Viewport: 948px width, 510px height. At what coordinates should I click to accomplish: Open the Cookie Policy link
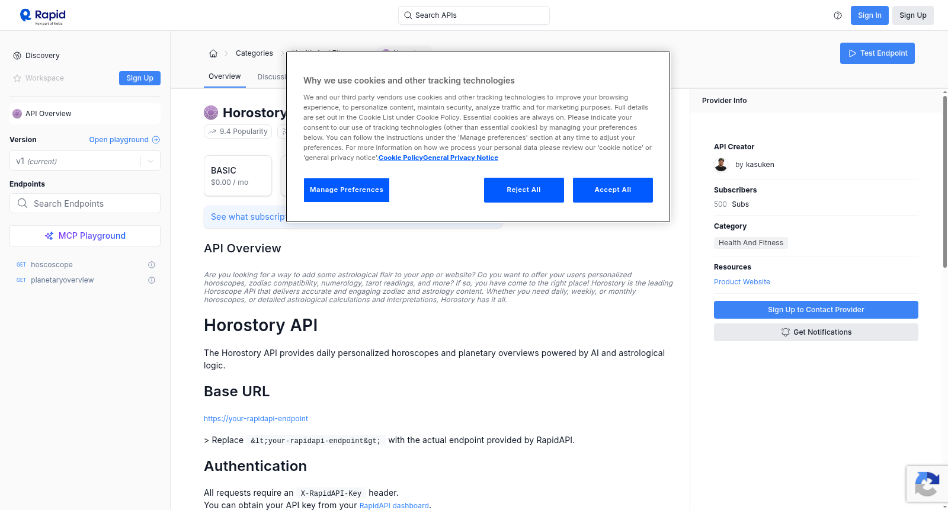click(x=401, y=158)
